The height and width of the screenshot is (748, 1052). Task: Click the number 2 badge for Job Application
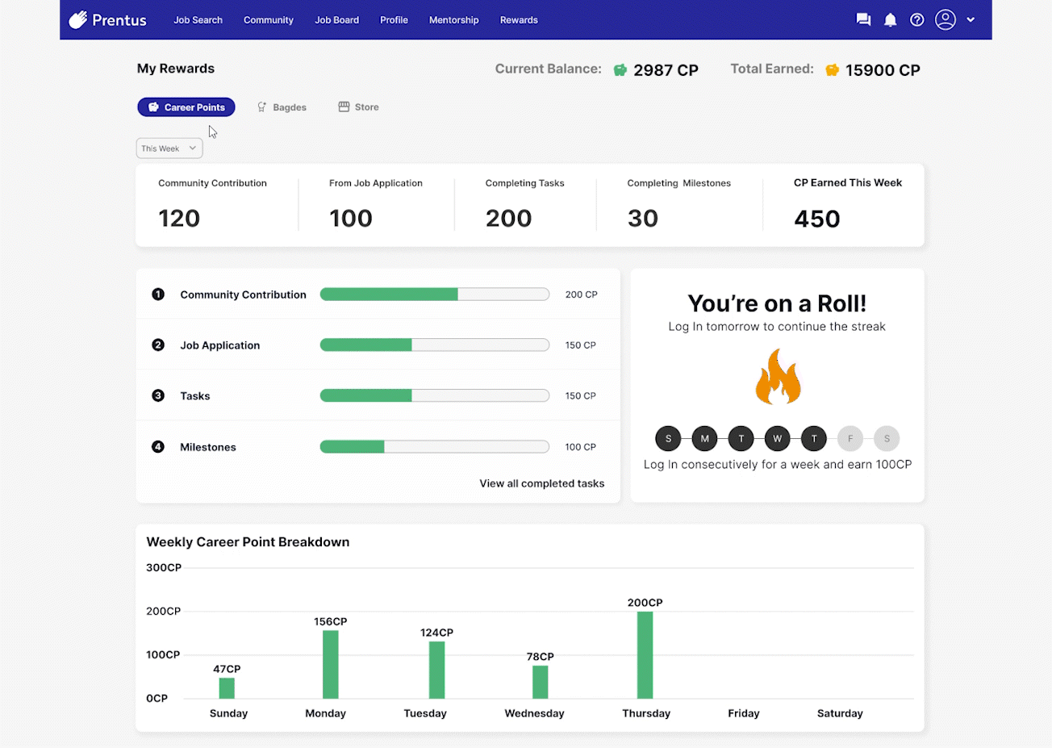(x=158, y=345)
